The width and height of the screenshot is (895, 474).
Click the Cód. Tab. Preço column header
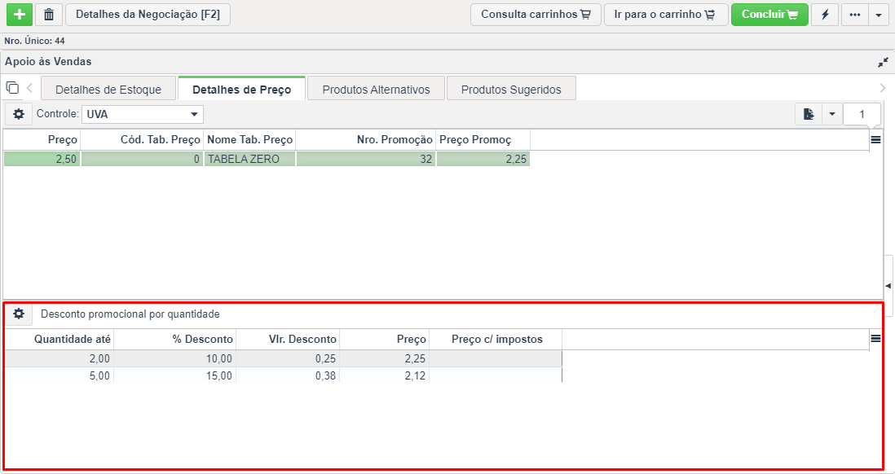tap(142, 140)
